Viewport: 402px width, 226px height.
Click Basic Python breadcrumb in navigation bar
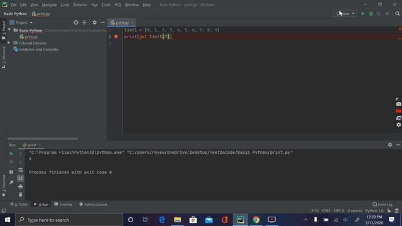point(15,14)
